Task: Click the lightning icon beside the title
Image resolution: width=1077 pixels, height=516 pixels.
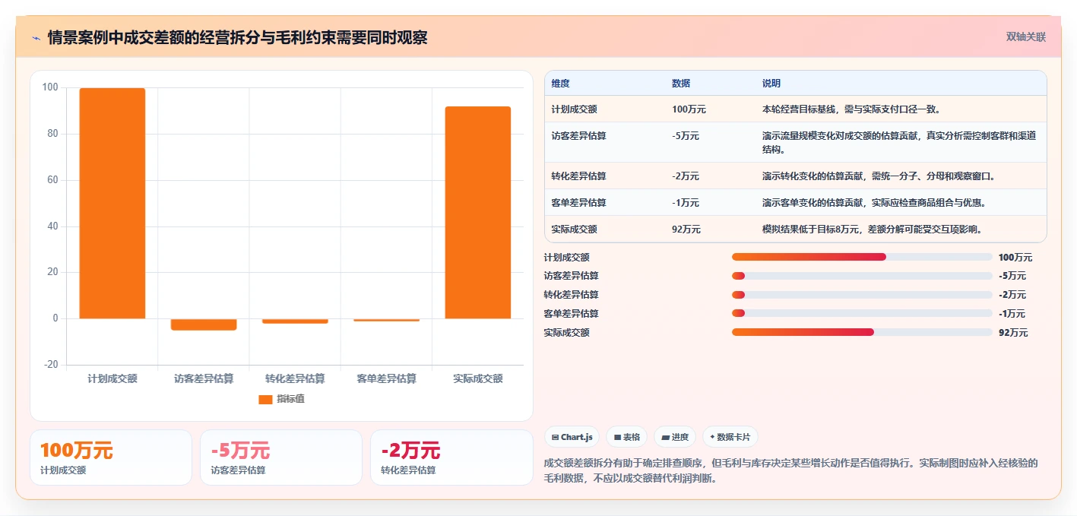Action: coord(36,37)
